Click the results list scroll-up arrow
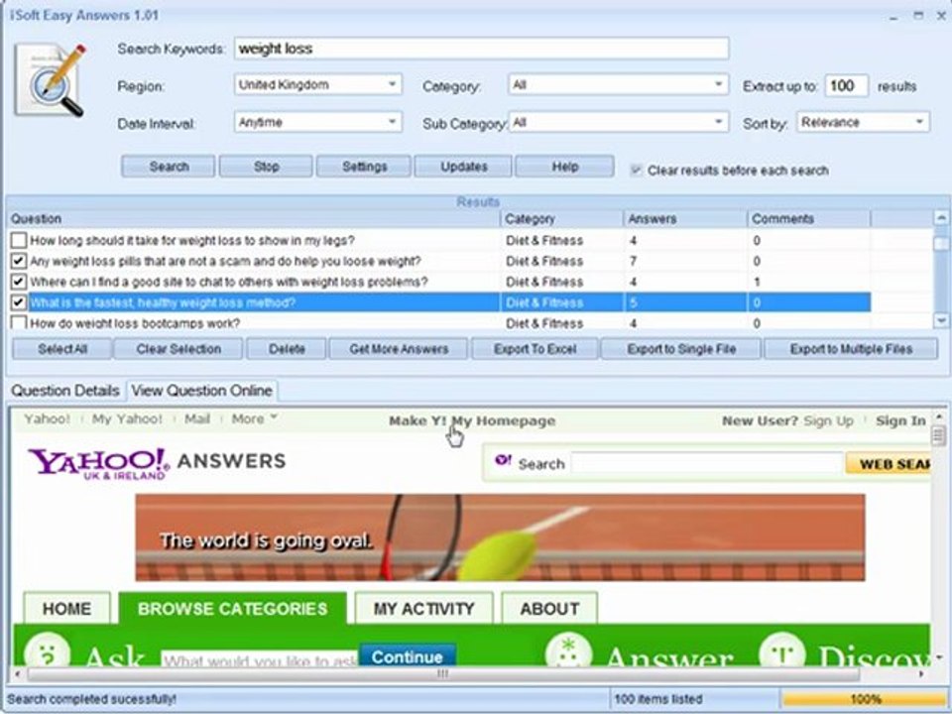The width and height of the screenshot is (952, 714). pyautogui.click(x=940, y=217)
